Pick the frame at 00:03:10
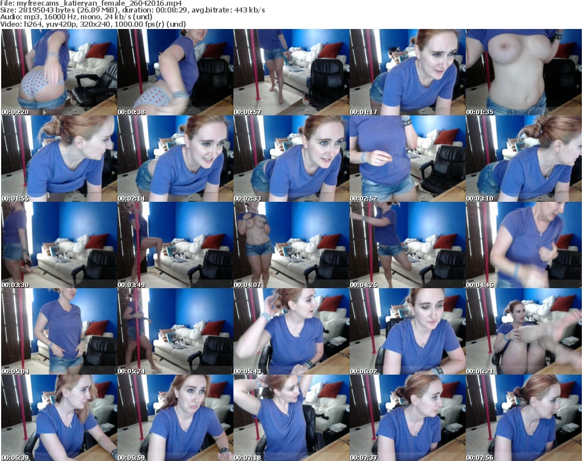Image resolution: width=583 pixels, height=461 pixels. click(x=524, y=159)
